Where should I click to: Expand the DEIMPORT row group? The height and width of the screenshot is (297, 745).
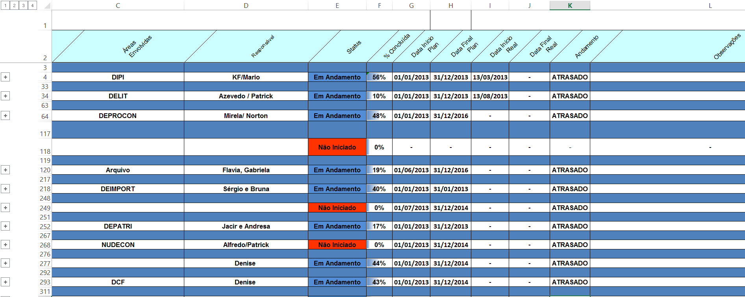pyautogui.click(x=5, y=189)
